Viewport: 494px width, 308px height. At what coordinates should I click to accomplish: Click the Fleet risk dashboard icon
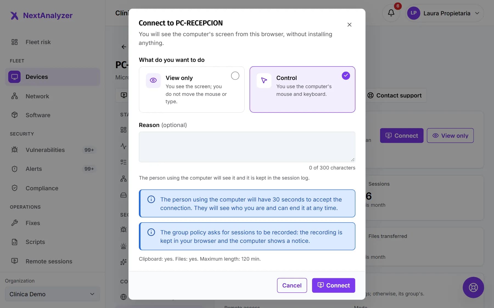point(15,42)
